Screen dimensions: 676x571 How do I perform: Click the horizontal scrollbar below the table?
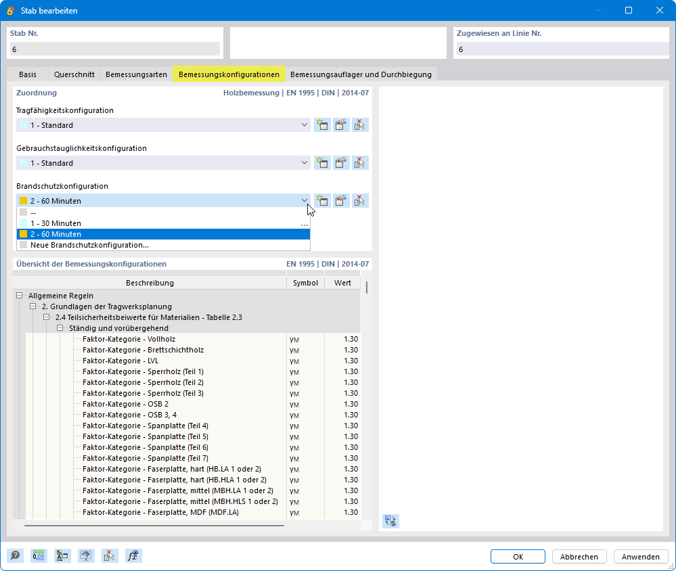coord(154,525)
